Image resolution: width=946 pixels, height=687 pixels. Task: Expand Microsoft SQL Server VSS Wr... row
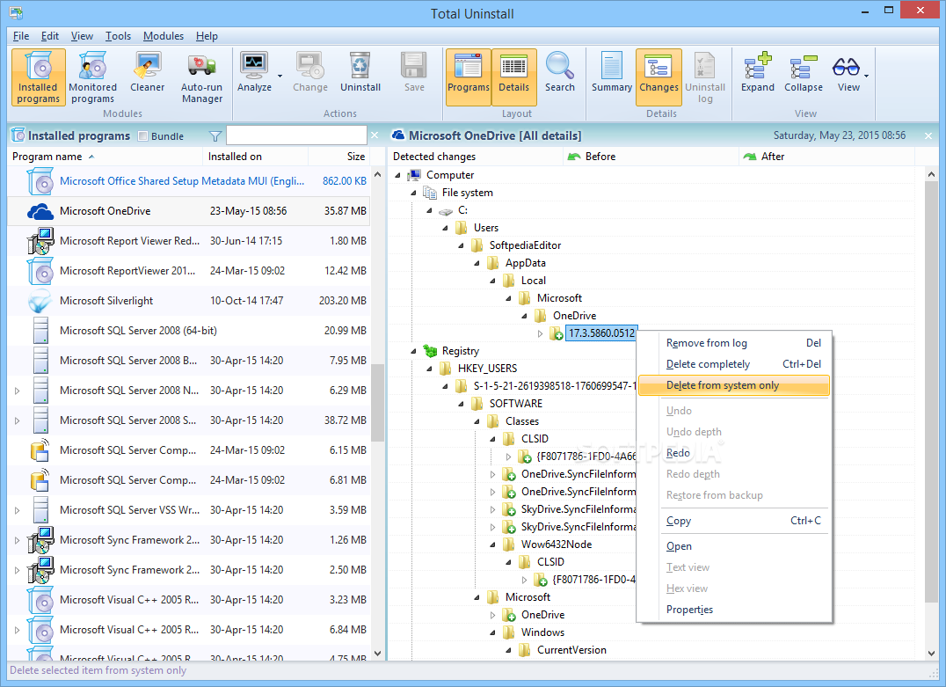click(17, 510)
